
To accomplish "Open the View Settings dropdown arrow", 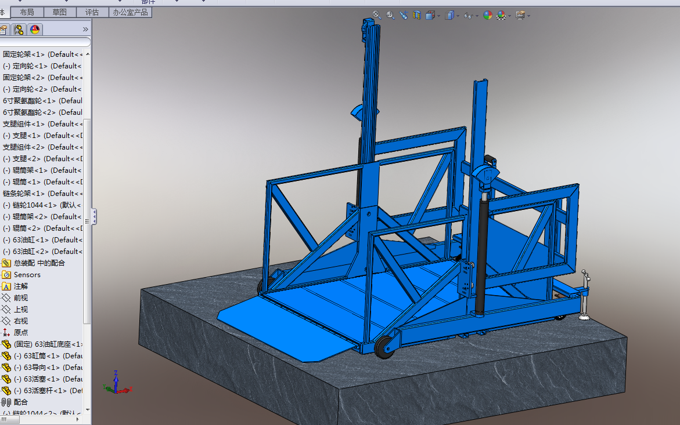I will click(528, 16).
